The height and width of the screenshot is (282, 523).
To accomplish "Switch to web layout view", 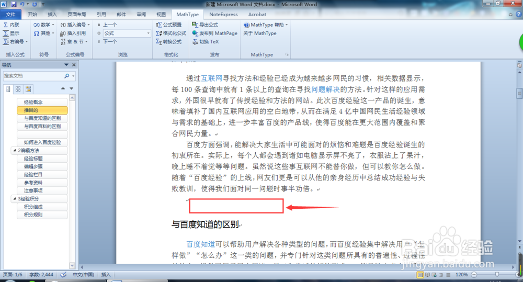I will [434, 275].
